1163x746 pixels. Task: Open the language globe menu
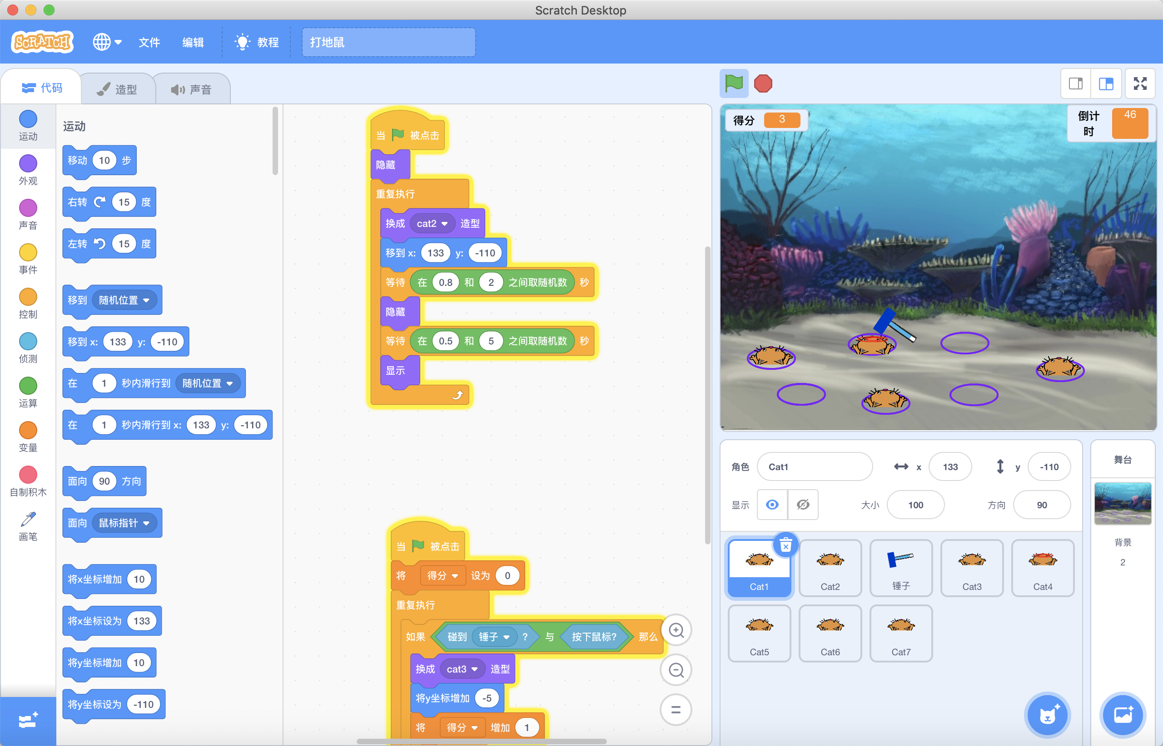107,42
